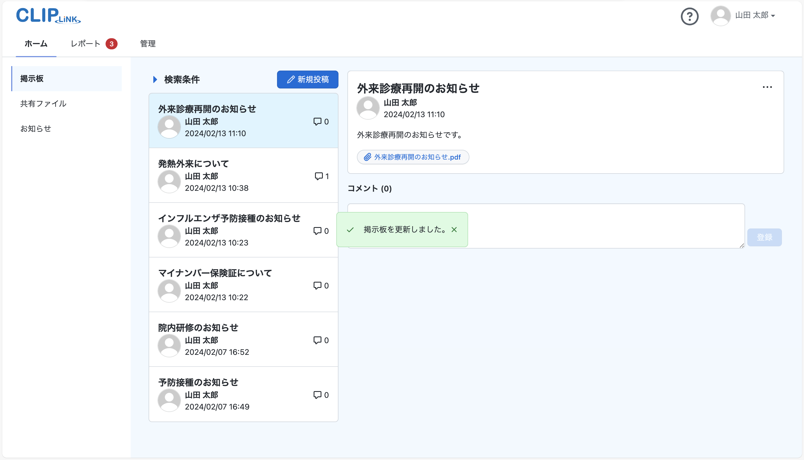Click the 新規投稿 button

coord(307,80)
